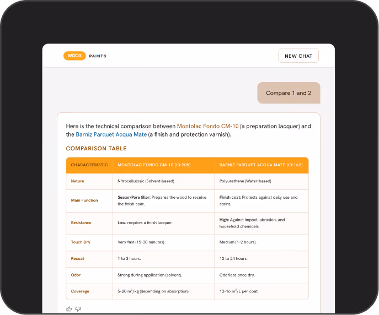
Task: Click the MONTOLAC FONDO CM-10 [ID:205] column header
Action: (164, 165)
